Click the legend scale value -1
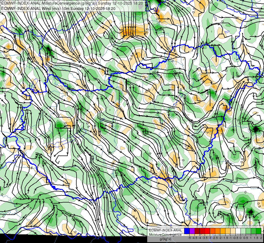Viewport: 264px width, 243px height. click(231, 238)
